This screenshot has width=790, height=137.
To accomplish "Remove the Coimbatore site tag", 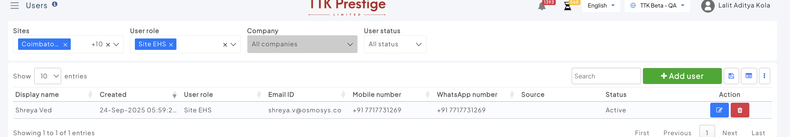I will [x=65, y=45].
